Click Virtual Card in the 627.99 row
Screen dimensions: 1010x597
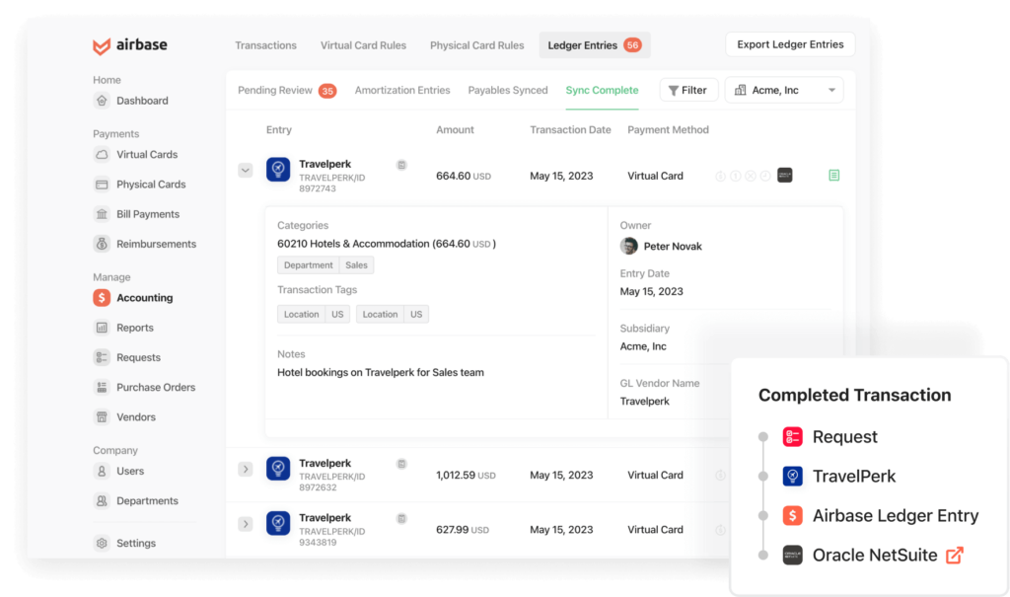655,530
